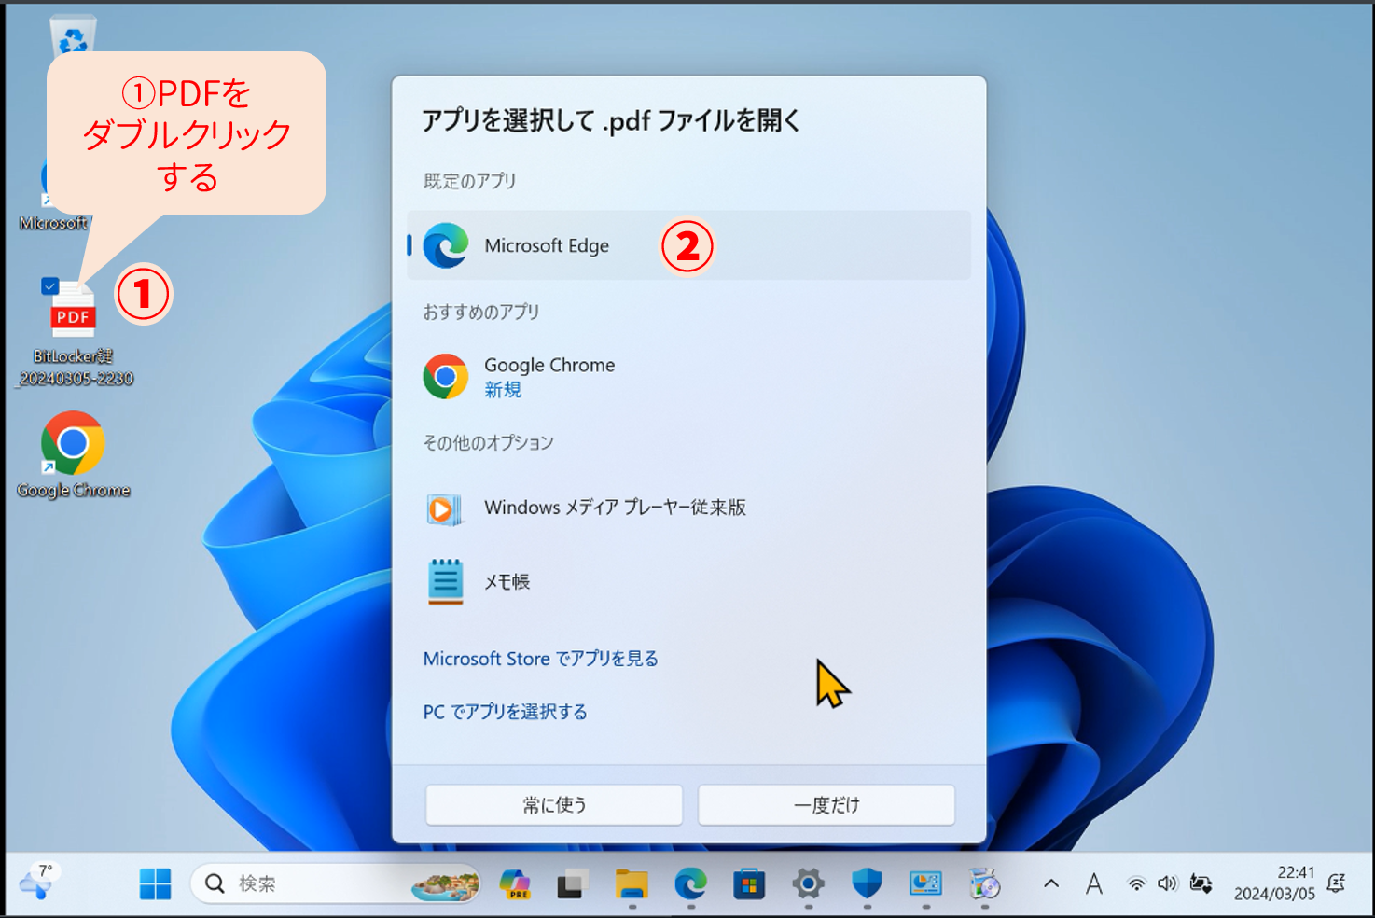
Task: Open the Recycle Bin
Action: point(72,37)
